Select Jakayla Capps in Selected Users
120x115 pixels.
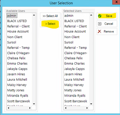(74, 69)
